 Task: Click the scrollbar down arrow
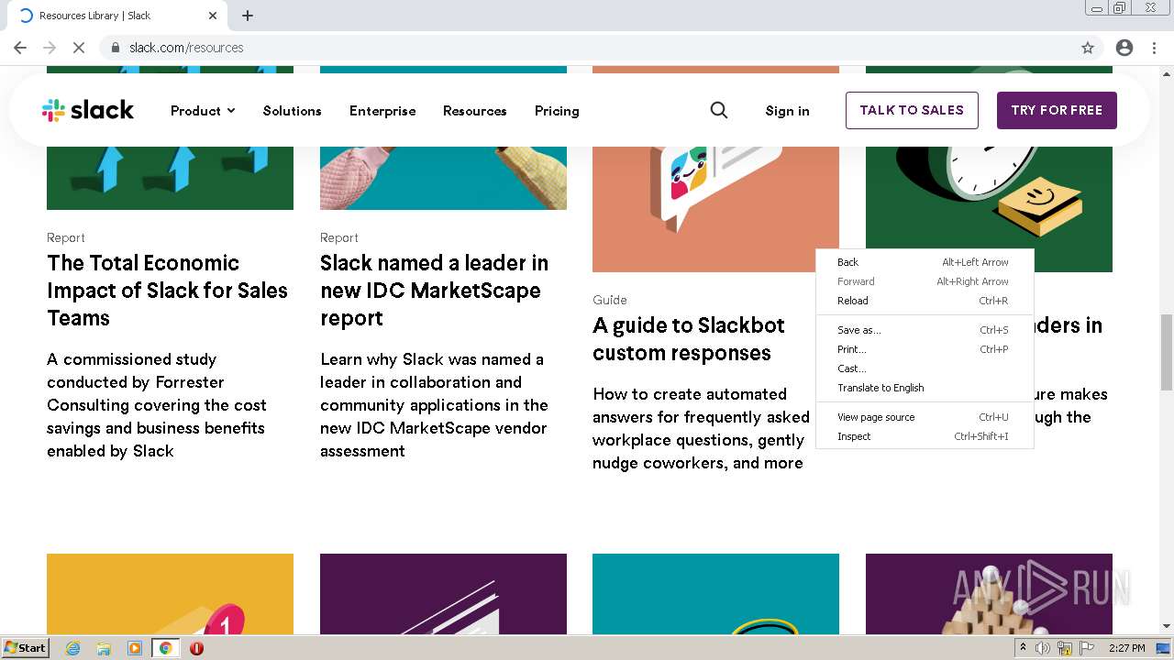click(1167, 627)
